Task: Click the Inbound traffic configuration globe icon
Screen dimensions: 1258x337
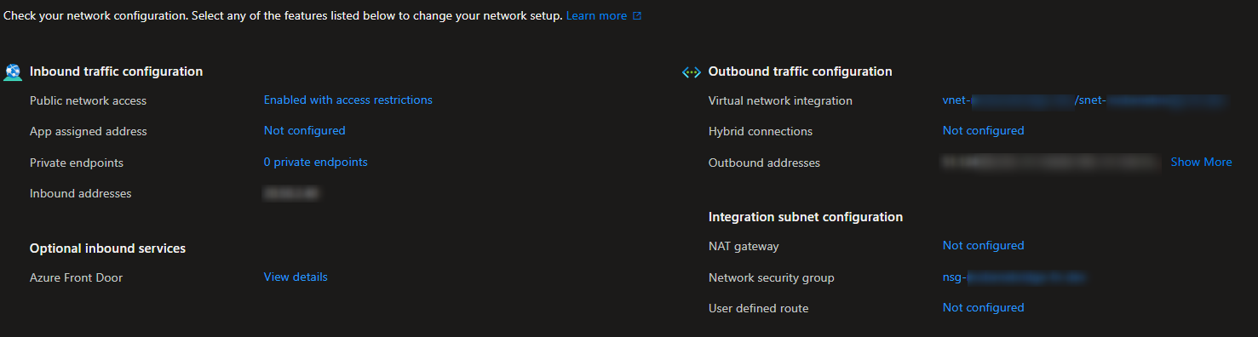Action: 13,72
